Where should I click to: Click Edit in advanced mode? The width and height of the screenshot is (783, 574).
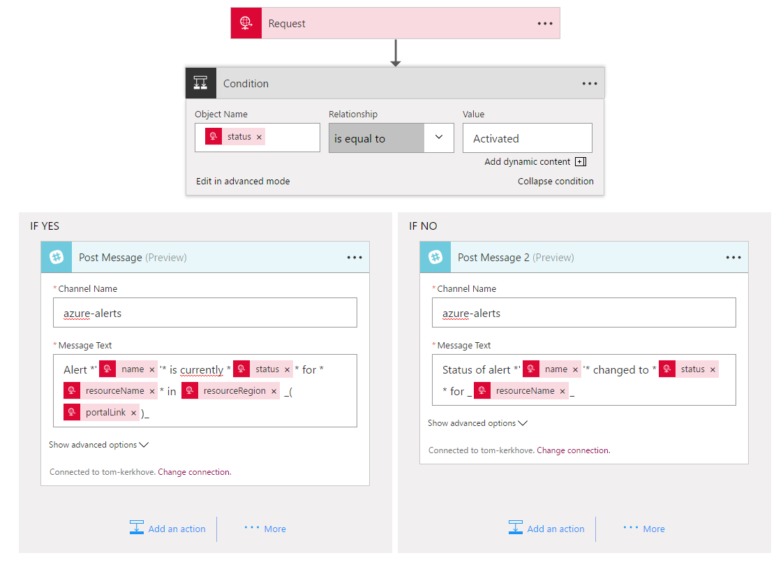click(242, 180)
